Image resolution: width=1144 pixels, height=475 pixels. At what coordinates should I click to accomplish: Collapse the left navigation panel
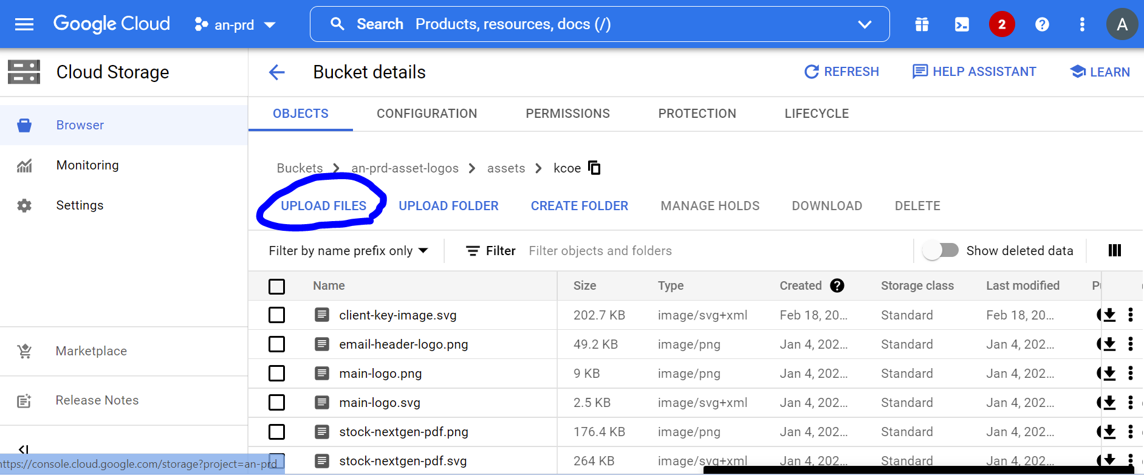tap(24, 450)
